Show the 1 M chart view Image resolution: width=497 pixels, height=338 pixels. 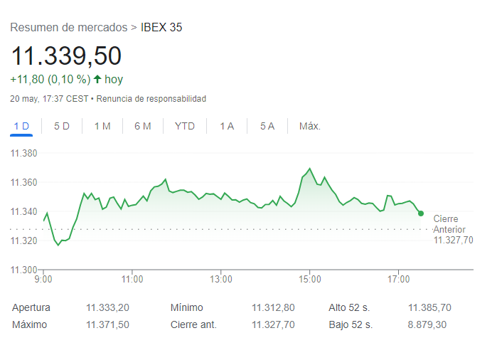pos(102,127)
